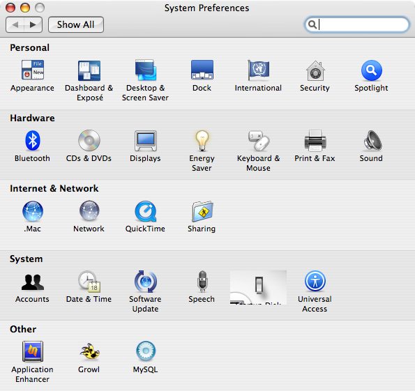The image size is (415, 391).
Task: Go back with the left arrow button
Action: coord(15,24)
